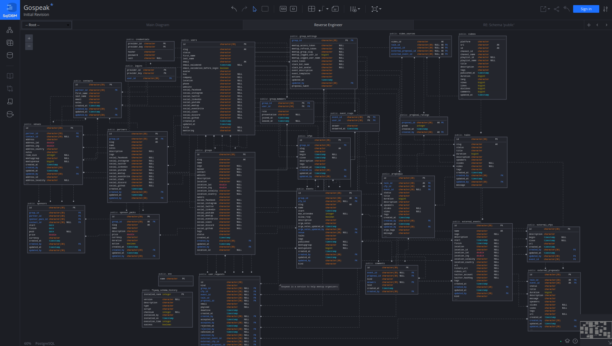Open settings sliders icon at top right
The image size is (612, 346).
[605, 9]
